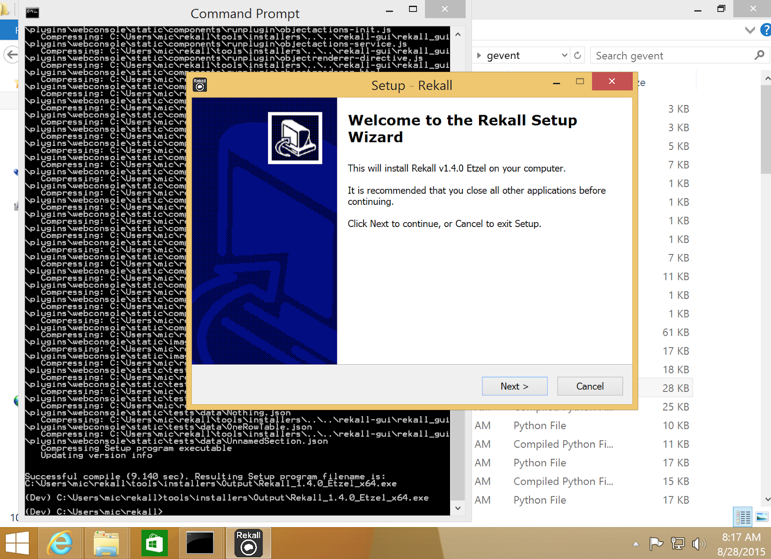Launch Windows Store from the taskbar

[153, 544]
